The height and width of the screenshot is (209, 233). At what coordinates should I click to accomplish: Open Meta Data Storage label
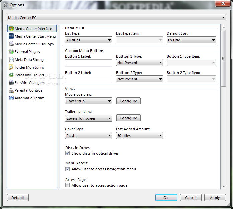coord(30,60)
